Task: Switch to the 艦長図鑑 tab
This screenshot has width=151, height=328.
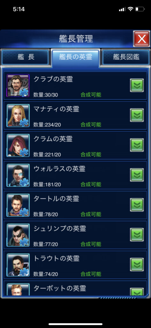Action: tap(126, 57)
